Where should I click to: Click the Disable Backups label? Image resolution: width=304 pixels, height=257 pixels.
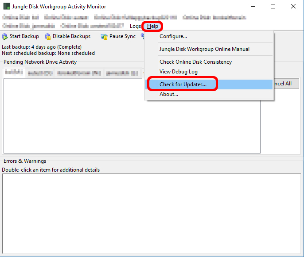(x=71, y=36)
